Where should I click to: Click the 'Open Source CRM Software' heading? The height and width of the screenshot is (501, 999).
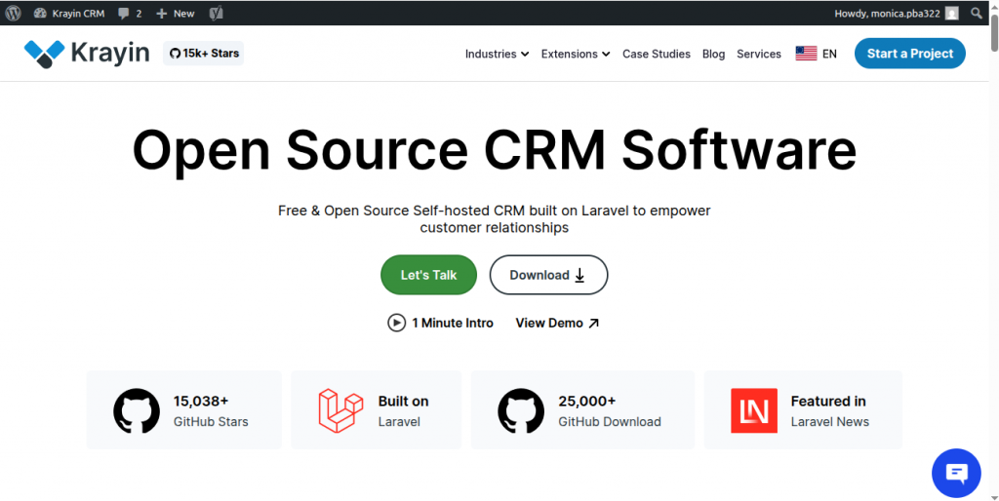pyautogui.click(x=494, y=150)
